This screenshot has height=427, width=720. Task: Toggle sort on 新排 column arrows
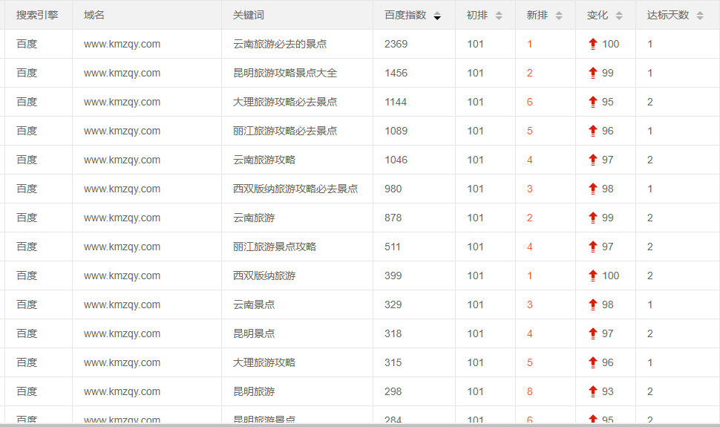click(x=559, y=16)
